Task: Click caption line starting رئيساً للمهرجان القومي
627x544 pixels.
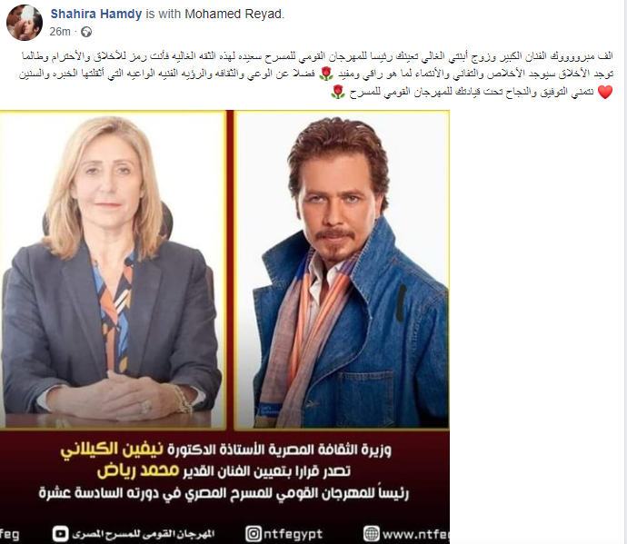Action: click(x=224, y=493)
